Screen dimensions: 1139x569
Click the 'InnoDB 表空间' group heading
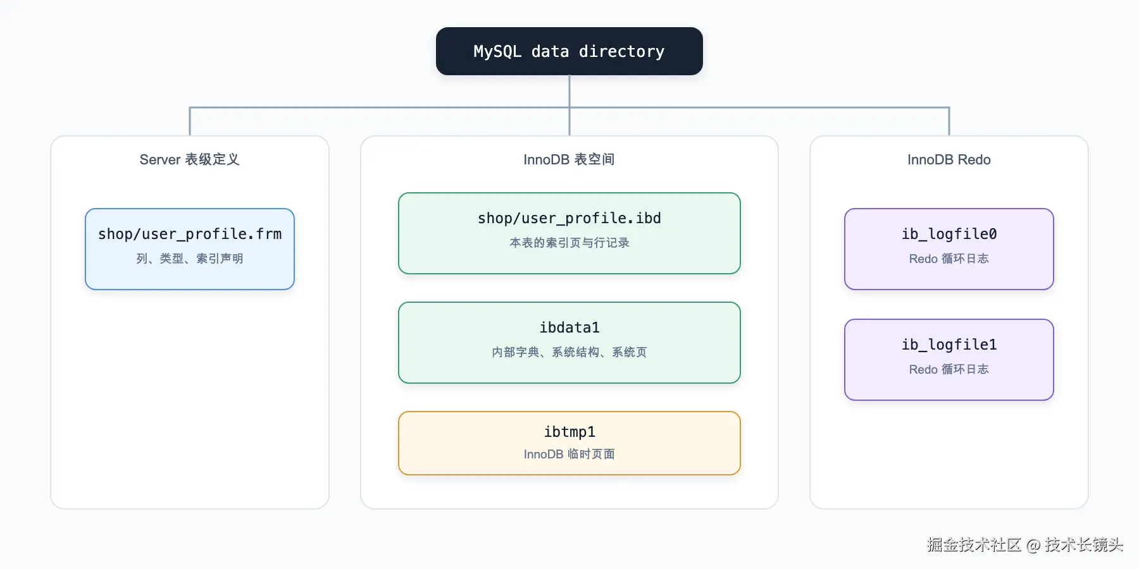pos(569,159)
